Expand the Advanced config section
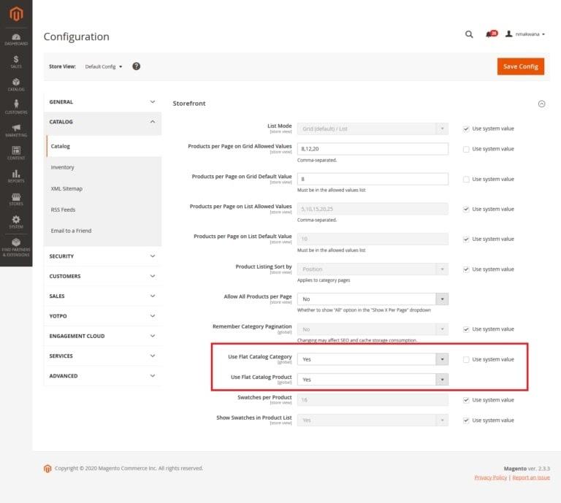 (x=102, y=376)
